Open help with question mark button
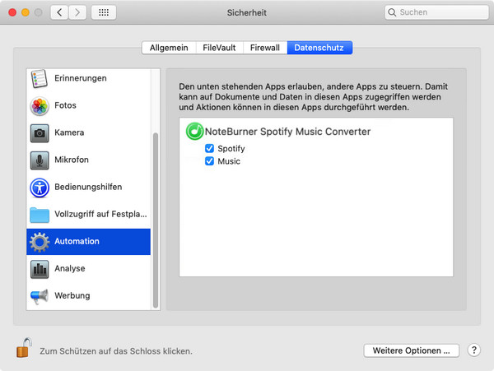 pyautogui.click(x=474, y=350)
